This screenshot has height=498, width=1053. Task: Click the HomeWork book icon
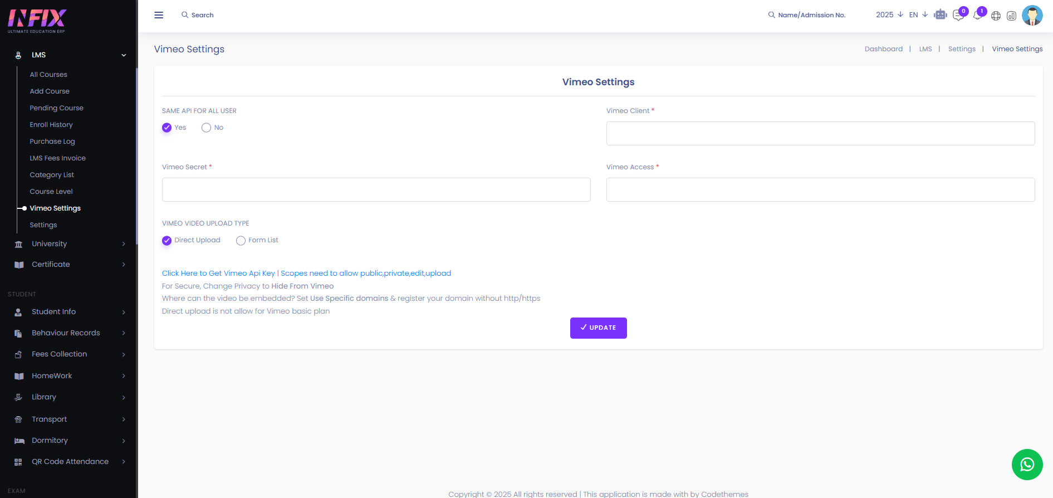[19, 376]
